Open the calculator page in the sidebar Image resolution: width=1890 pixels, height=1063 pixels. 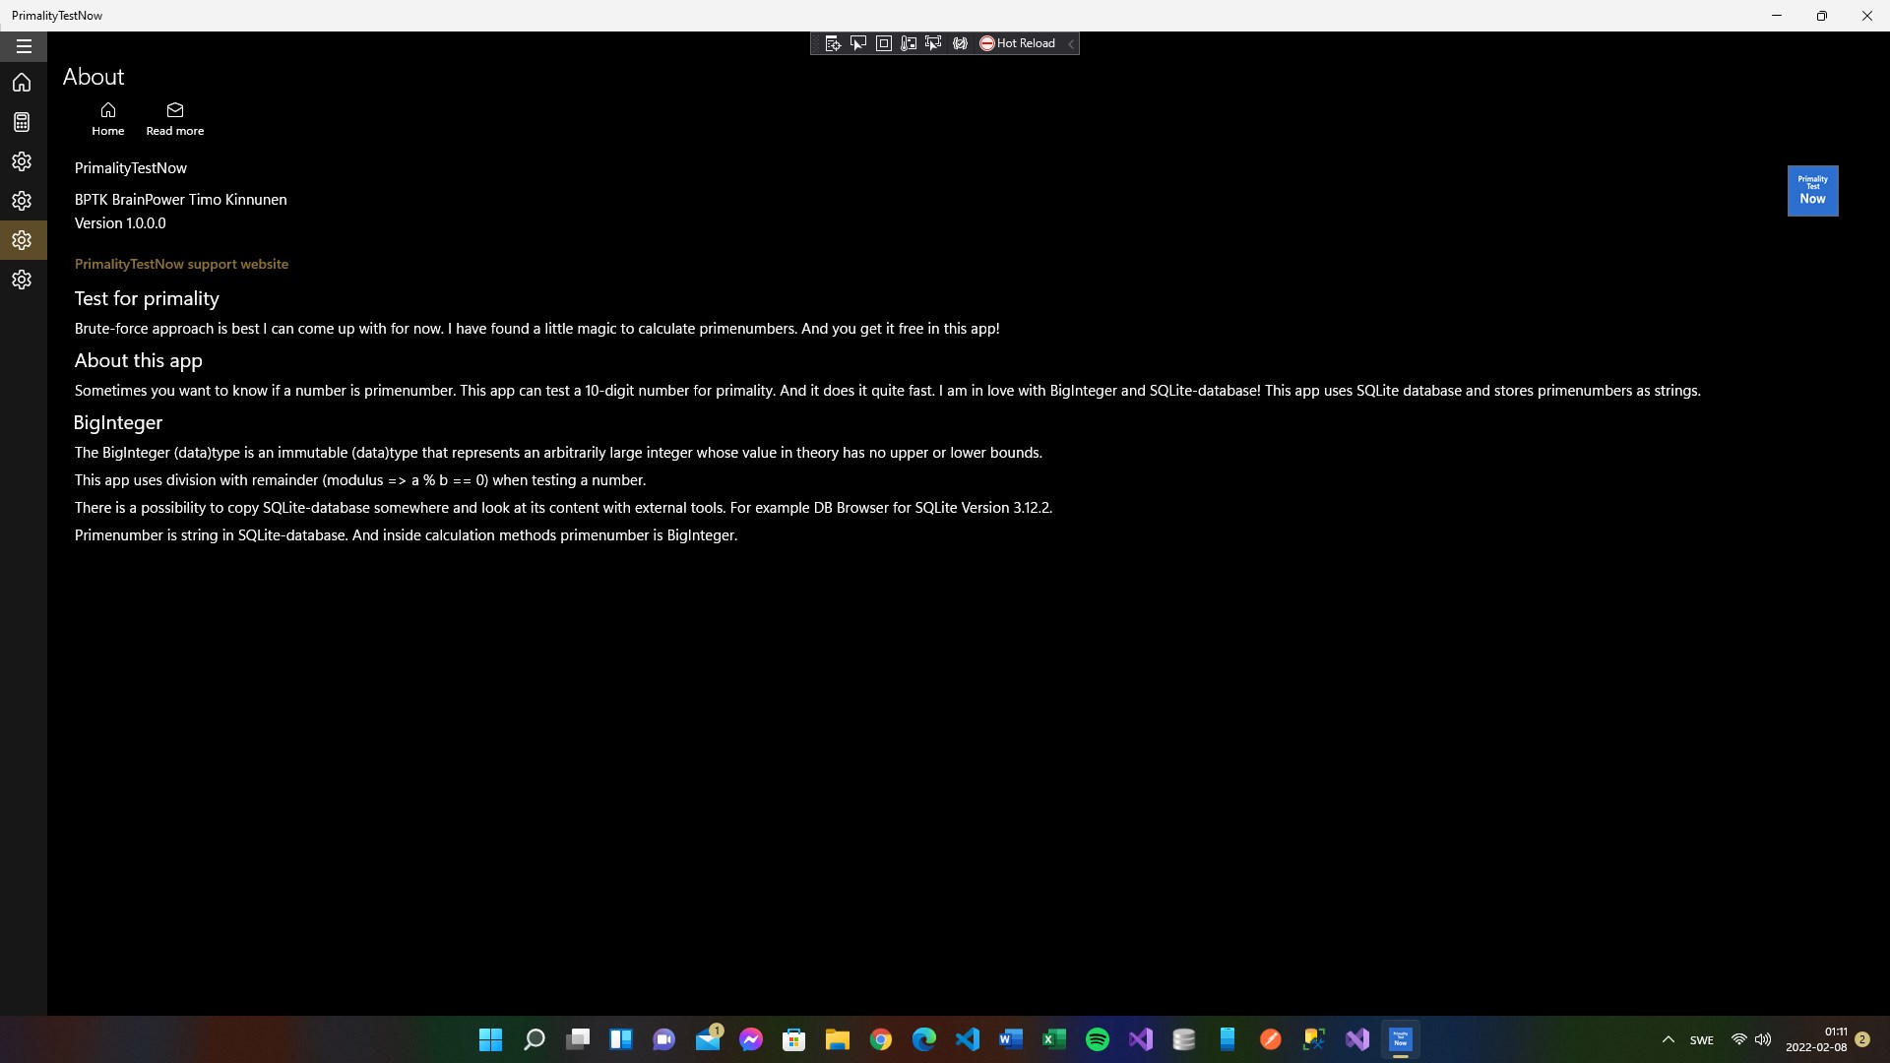tap(22, 122)
